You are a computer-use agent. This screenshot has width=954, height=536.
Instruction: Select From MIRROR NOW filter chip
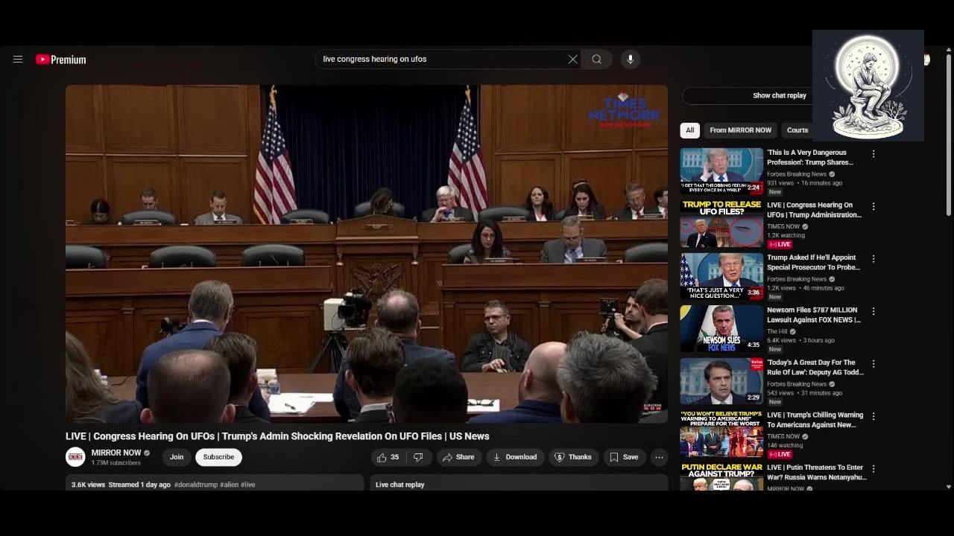[740, 130]
